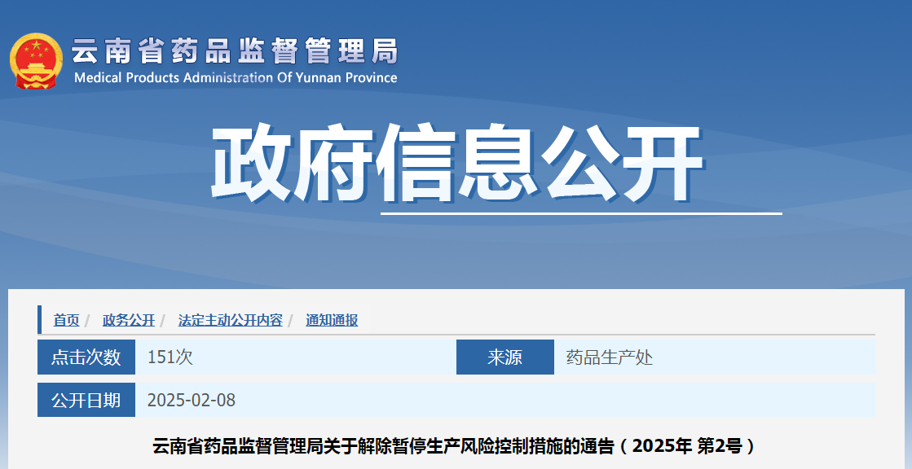The height and width of the screenshot is (469, 912).
Task: Open the 法定主动公开内容 breadcrumb link
Action: point(231,320)
